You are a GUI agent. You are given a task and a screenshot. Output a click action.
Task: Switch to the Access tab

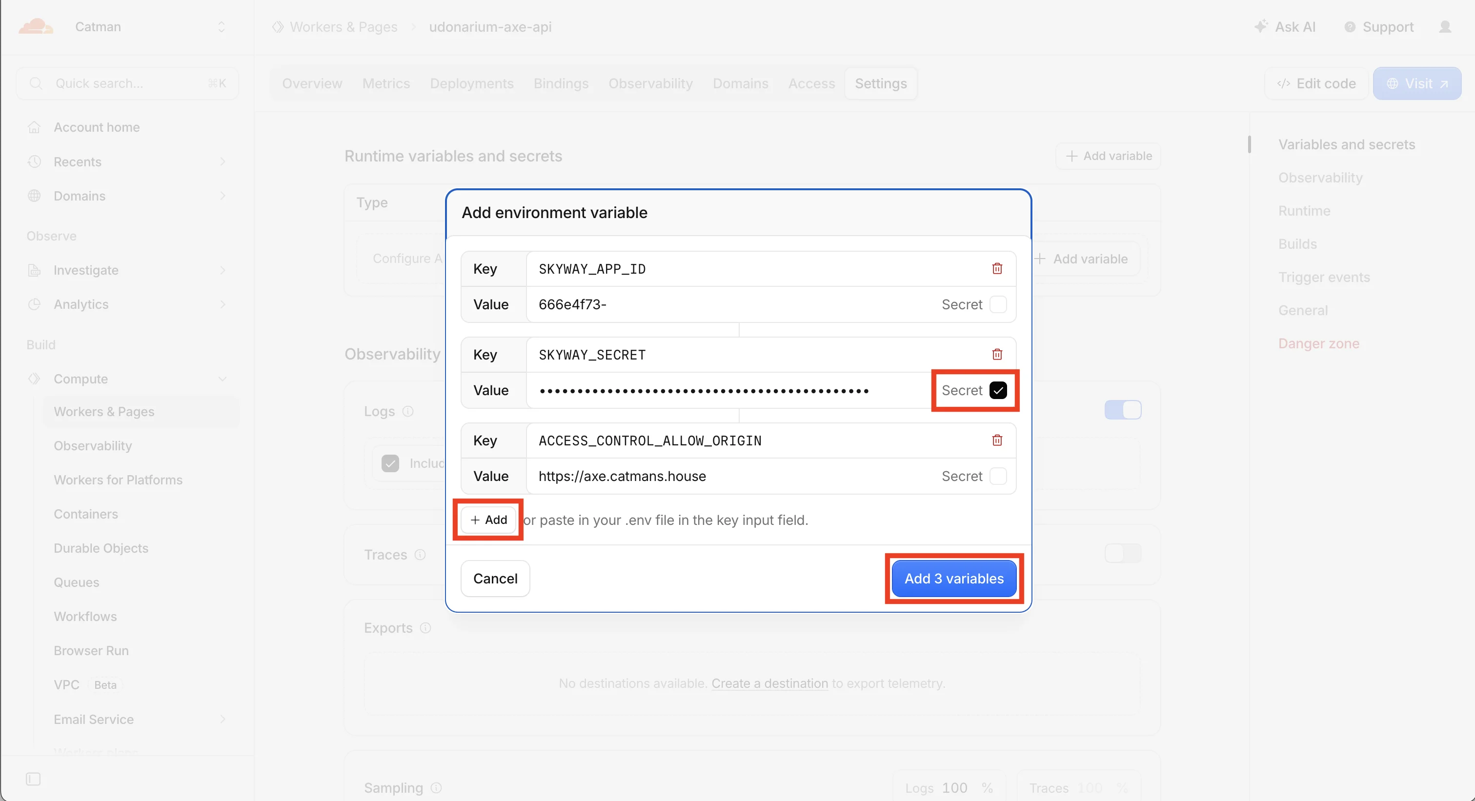tap(811, 83)
